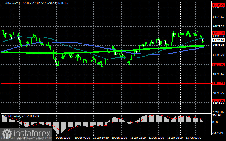Select the 10 Jun 10:30 time label
Image resolution: width=226 pixels, height=141 pixels.
click(x=101, y=138)
